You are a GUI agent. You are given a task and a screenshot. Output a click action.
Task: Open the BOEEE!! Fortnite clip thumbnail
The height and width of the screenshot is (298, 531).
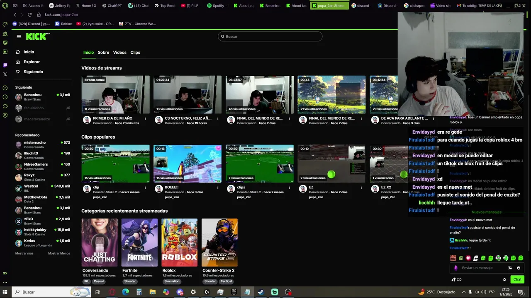pos(188,163)
